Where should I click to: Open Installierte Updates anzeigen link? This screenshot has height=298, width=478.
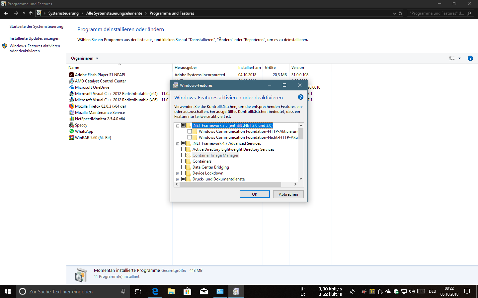(35, 38)
